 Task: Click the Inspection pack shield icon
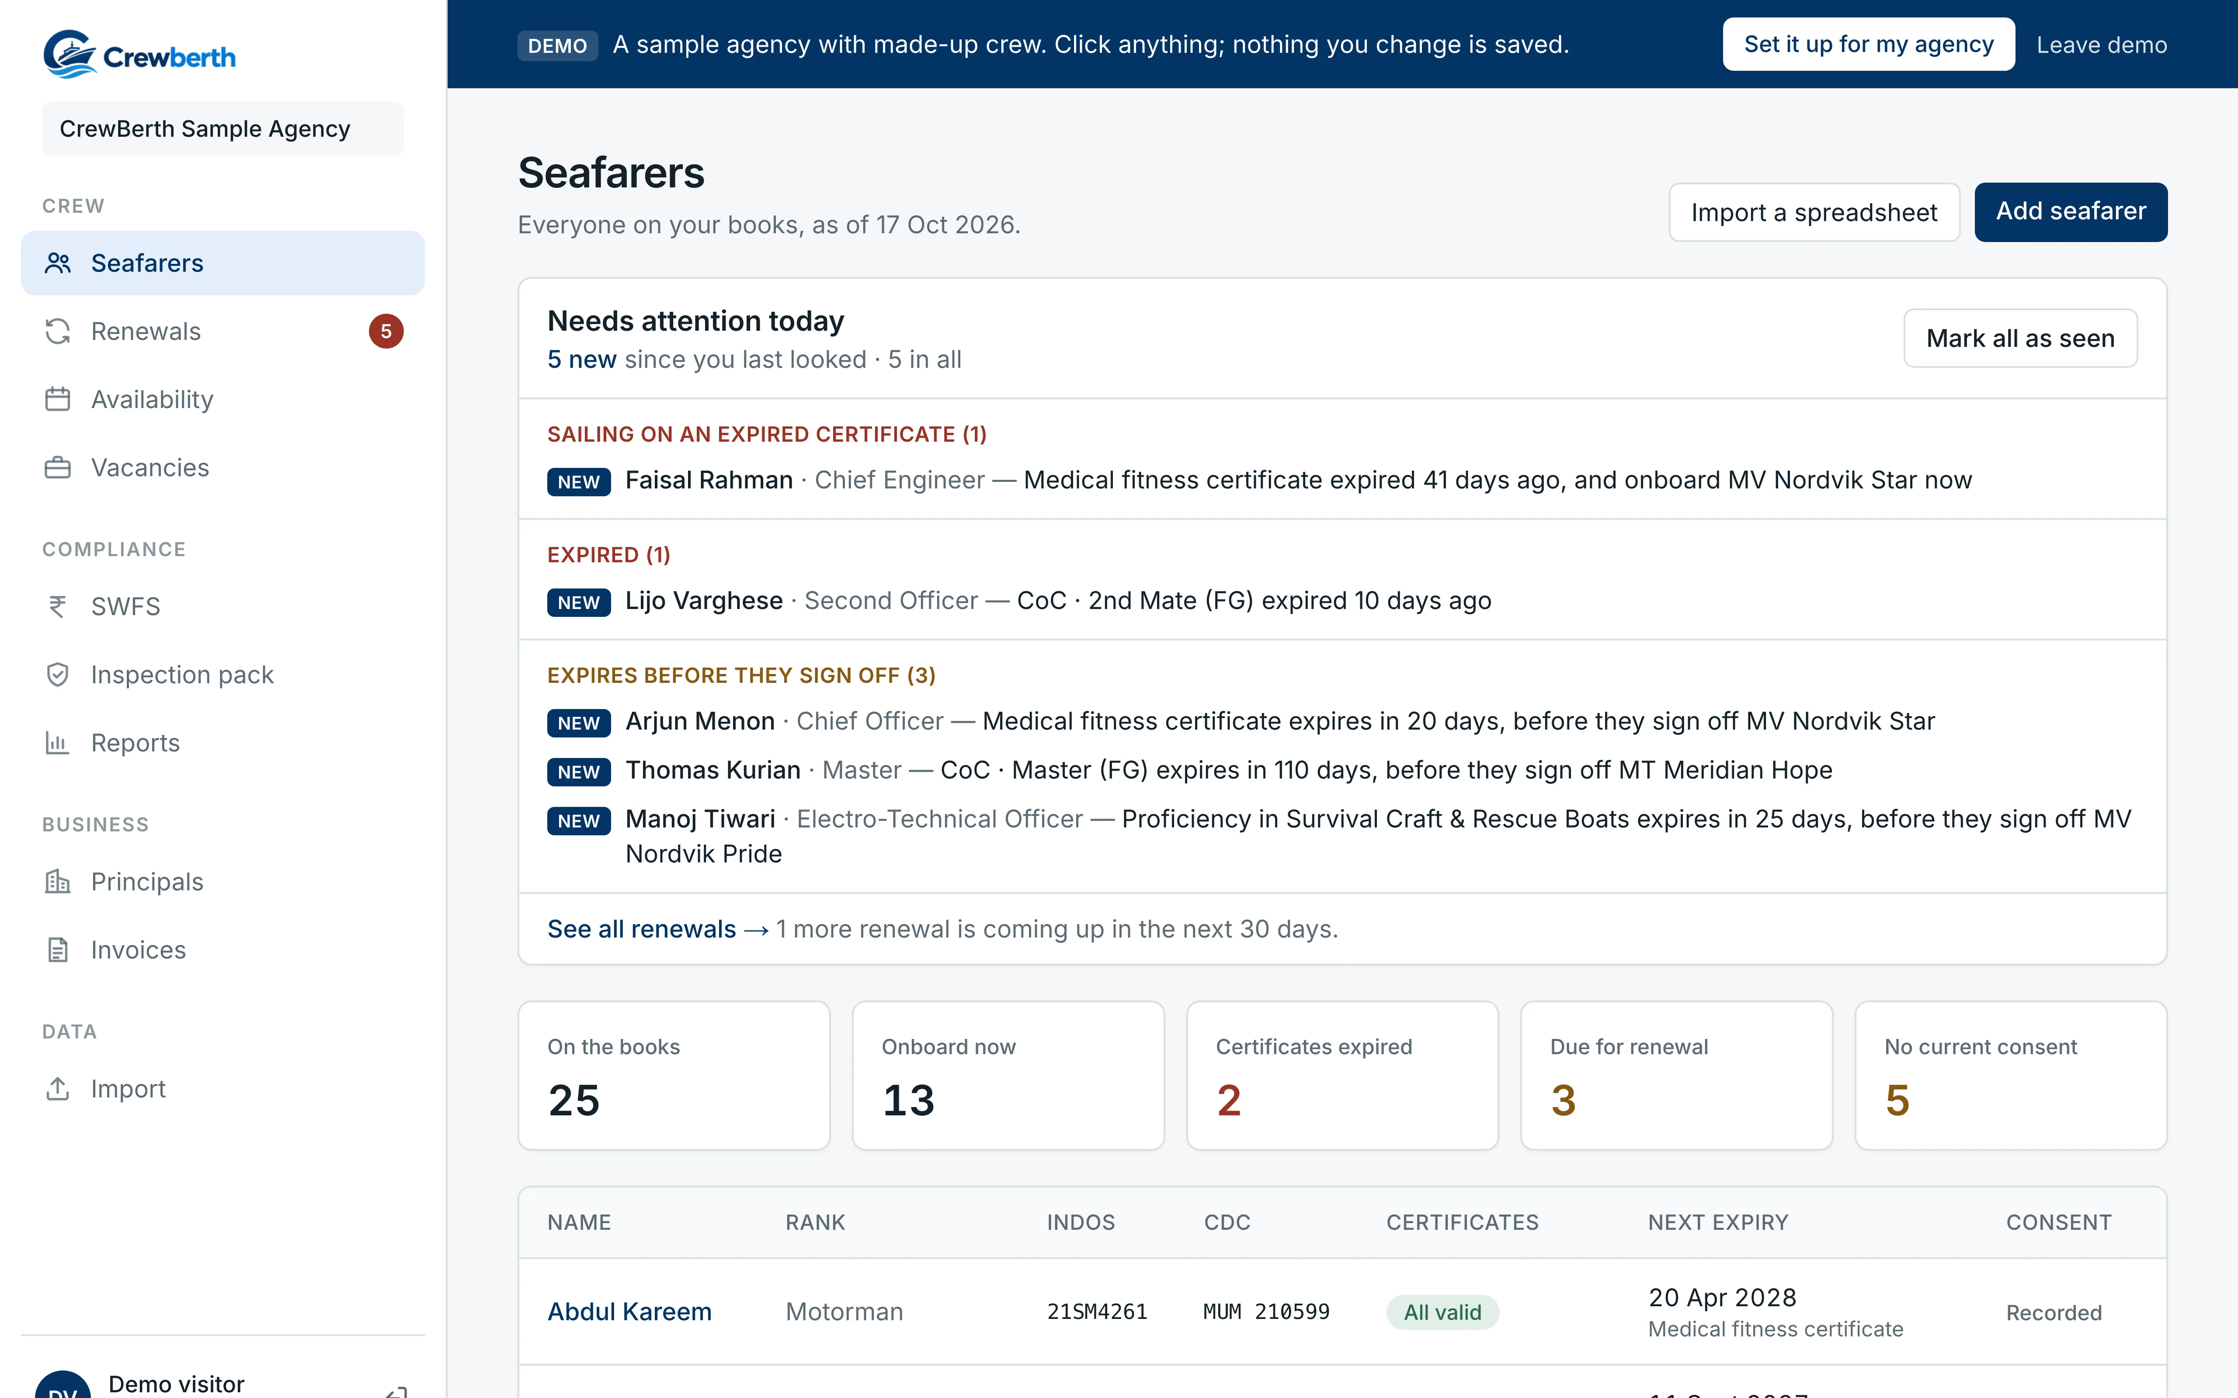click(57, 675)
